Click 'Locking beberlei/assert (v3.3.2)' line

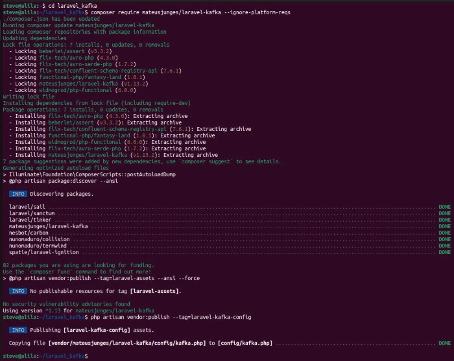[60, 51]
